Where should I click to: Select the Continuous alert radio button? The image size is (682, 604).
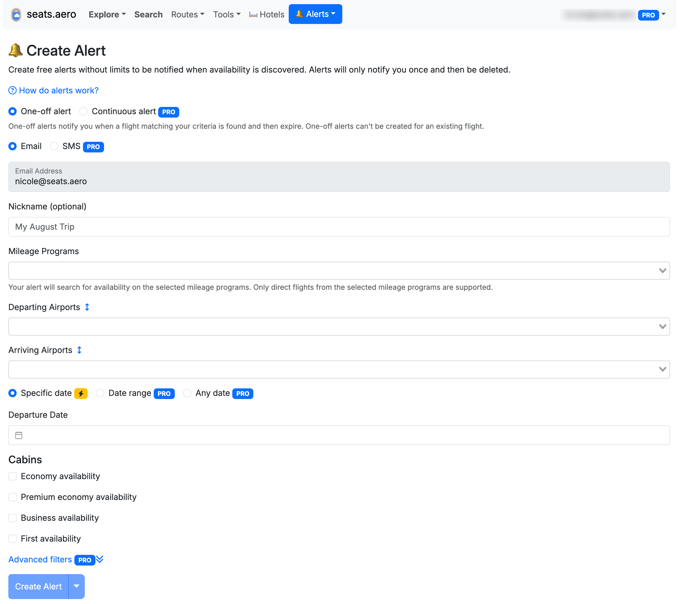pyautogui.click(x=83, y=111)
